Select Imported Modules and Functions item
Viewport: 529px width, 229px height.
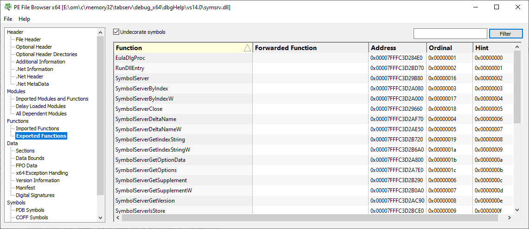52,99
